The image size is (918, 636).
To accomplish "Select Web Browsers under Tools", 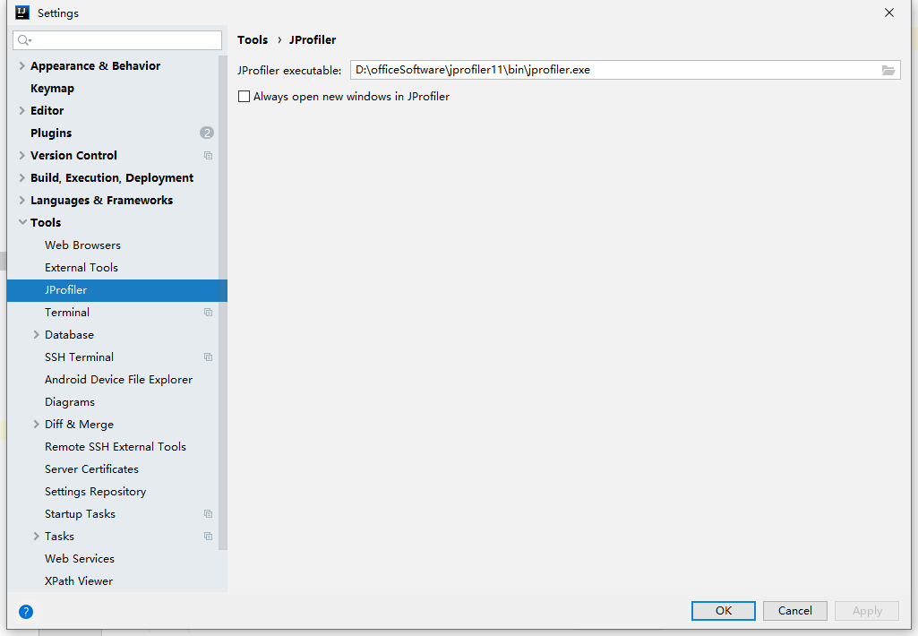I will coord(82,245).
